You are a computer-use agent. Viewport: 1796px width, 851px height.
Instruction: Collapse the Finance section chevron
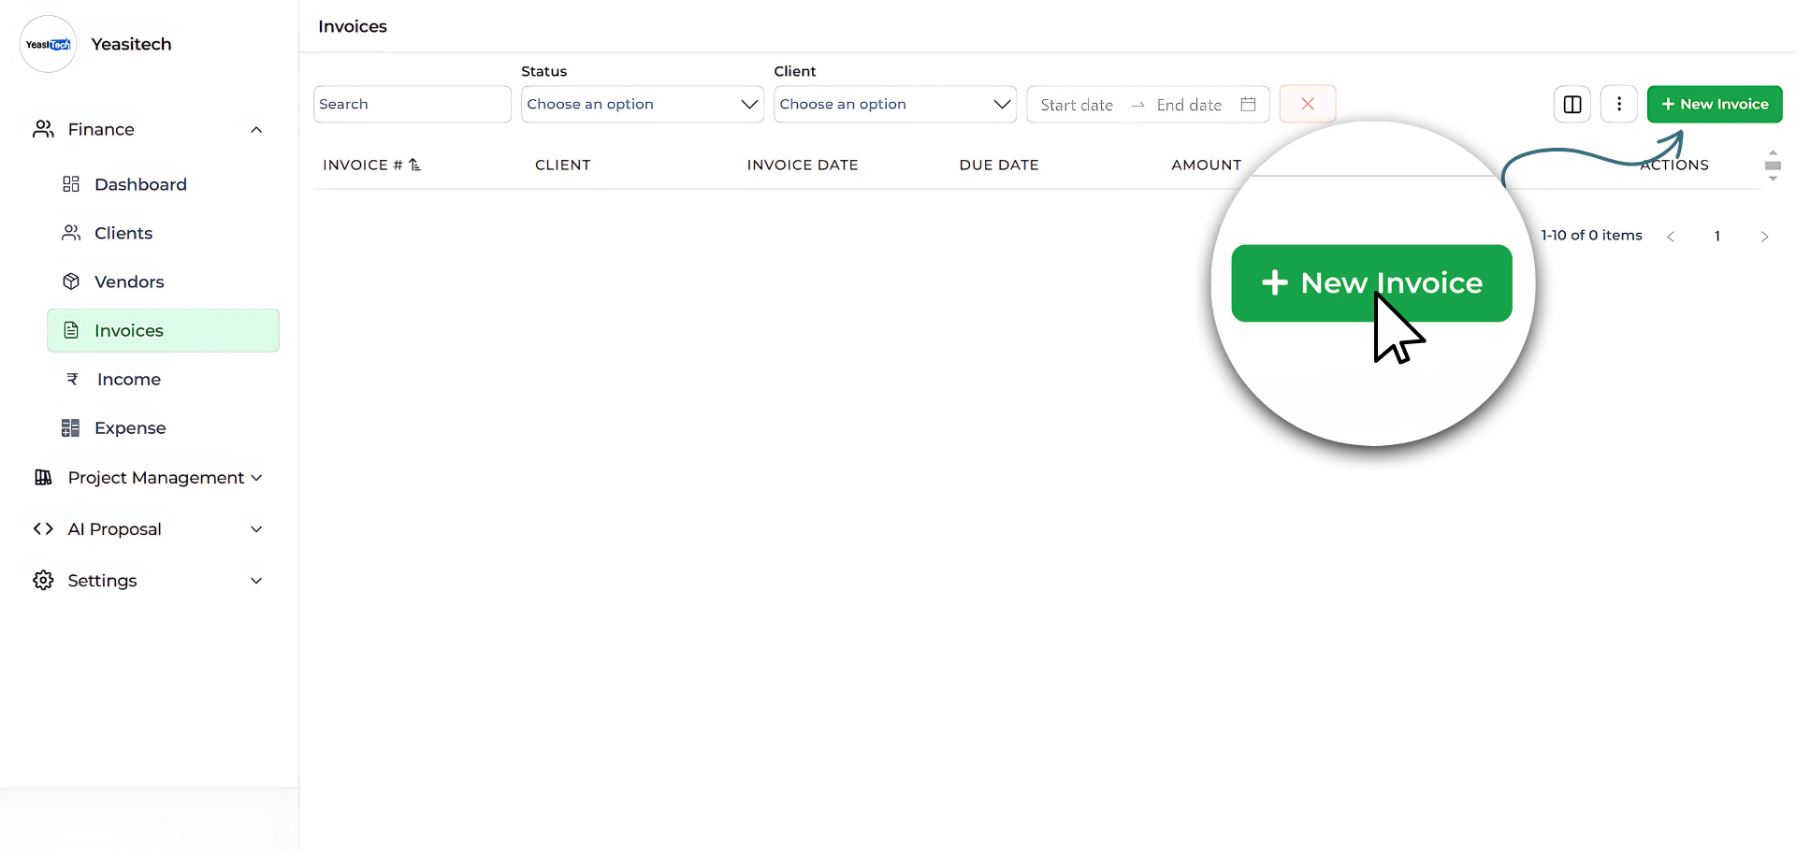pyautogui.click(x=256, y=130)
